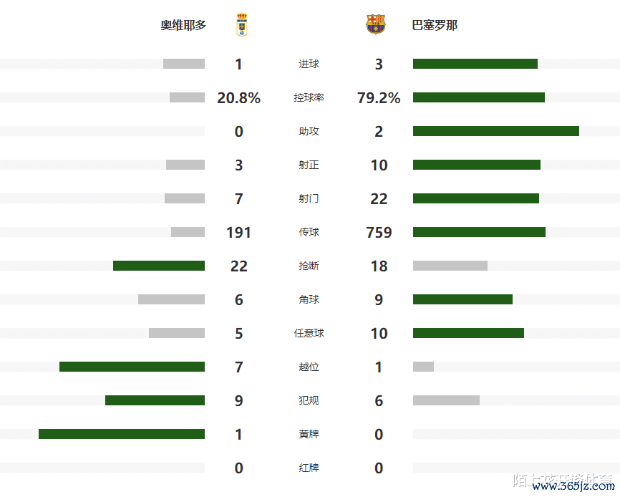Click Barcelona's green 进球 bar

pyautogui.click(x=475, y=64)
